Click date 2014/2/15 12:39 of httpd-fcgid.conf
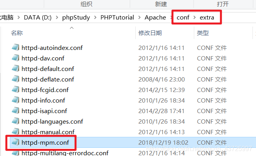The image size is (256, 156). (161, 90)
